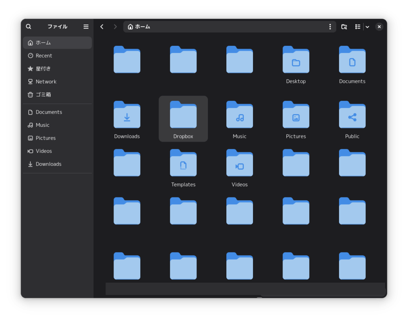Select the Downloads folder in the grid

click(127, 120)
